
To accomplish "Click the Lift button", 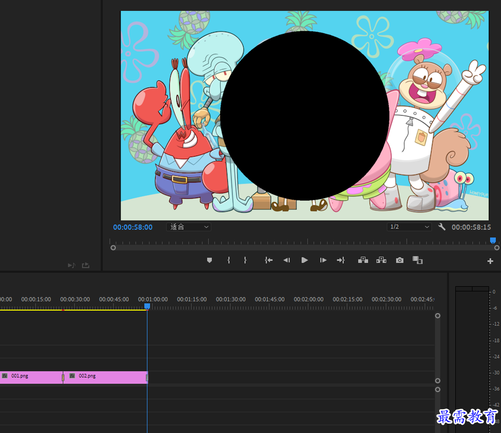I will pyautogui.click(x=363, y=260).
